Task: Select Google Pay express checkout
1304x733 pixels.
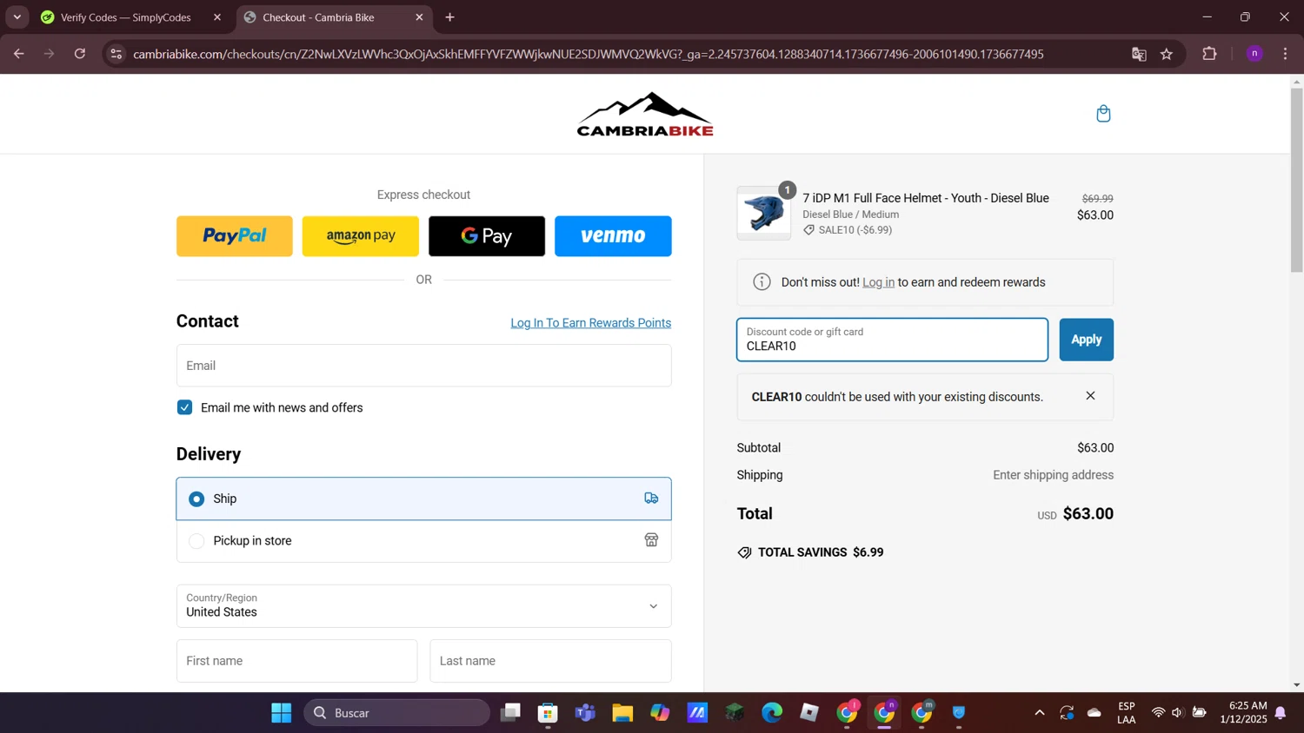Action: (487, 236)
